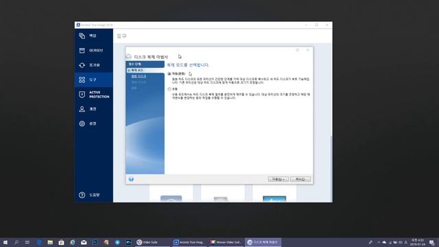The width and height of the screenshot is (439, 247).
Task: Close the disk clone wizard dialog
Action: 308,50
